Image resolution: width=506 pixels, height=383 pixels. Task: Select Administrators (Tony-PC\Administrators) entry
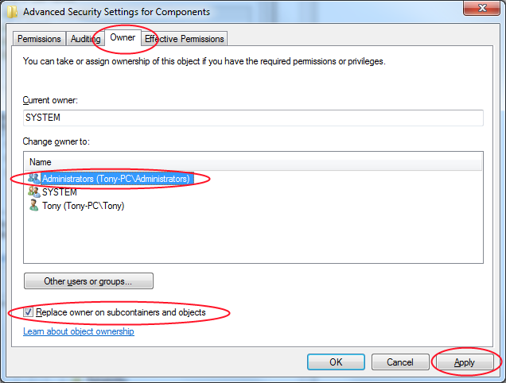pyautogui.click(x=115, y=179)
